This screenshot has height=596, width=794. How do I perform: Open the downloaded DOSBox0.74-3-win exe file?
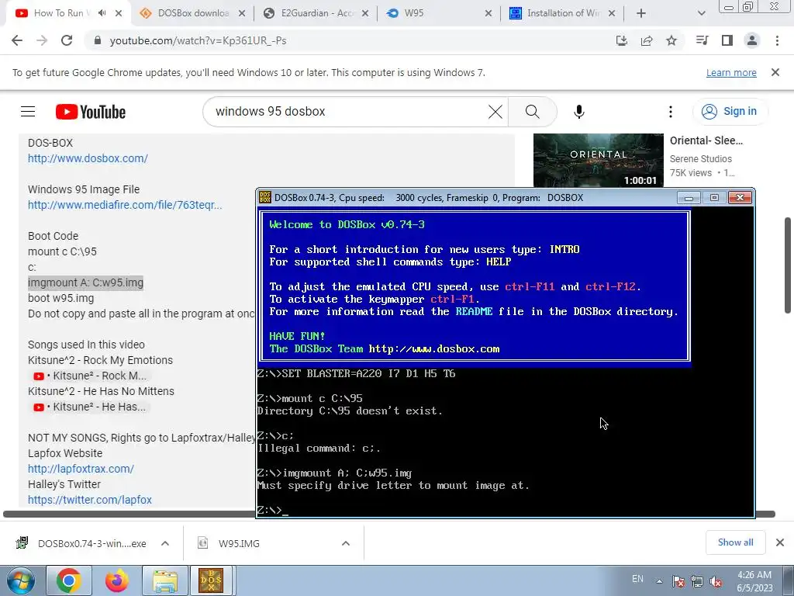pyautogui.click(x=91, y=543)
